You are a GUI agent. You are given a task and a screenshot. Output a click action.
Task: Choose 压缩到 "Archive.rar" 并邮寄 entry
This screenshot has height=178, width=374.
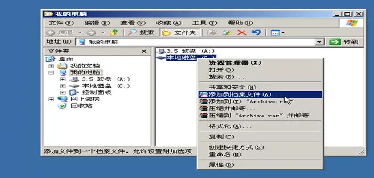point(260,116)
